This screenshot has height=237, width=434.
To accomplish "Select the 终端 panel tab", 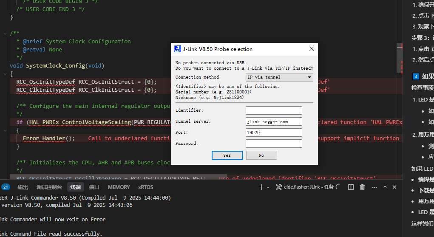I will pyautogui.click(x=75, y=187).
